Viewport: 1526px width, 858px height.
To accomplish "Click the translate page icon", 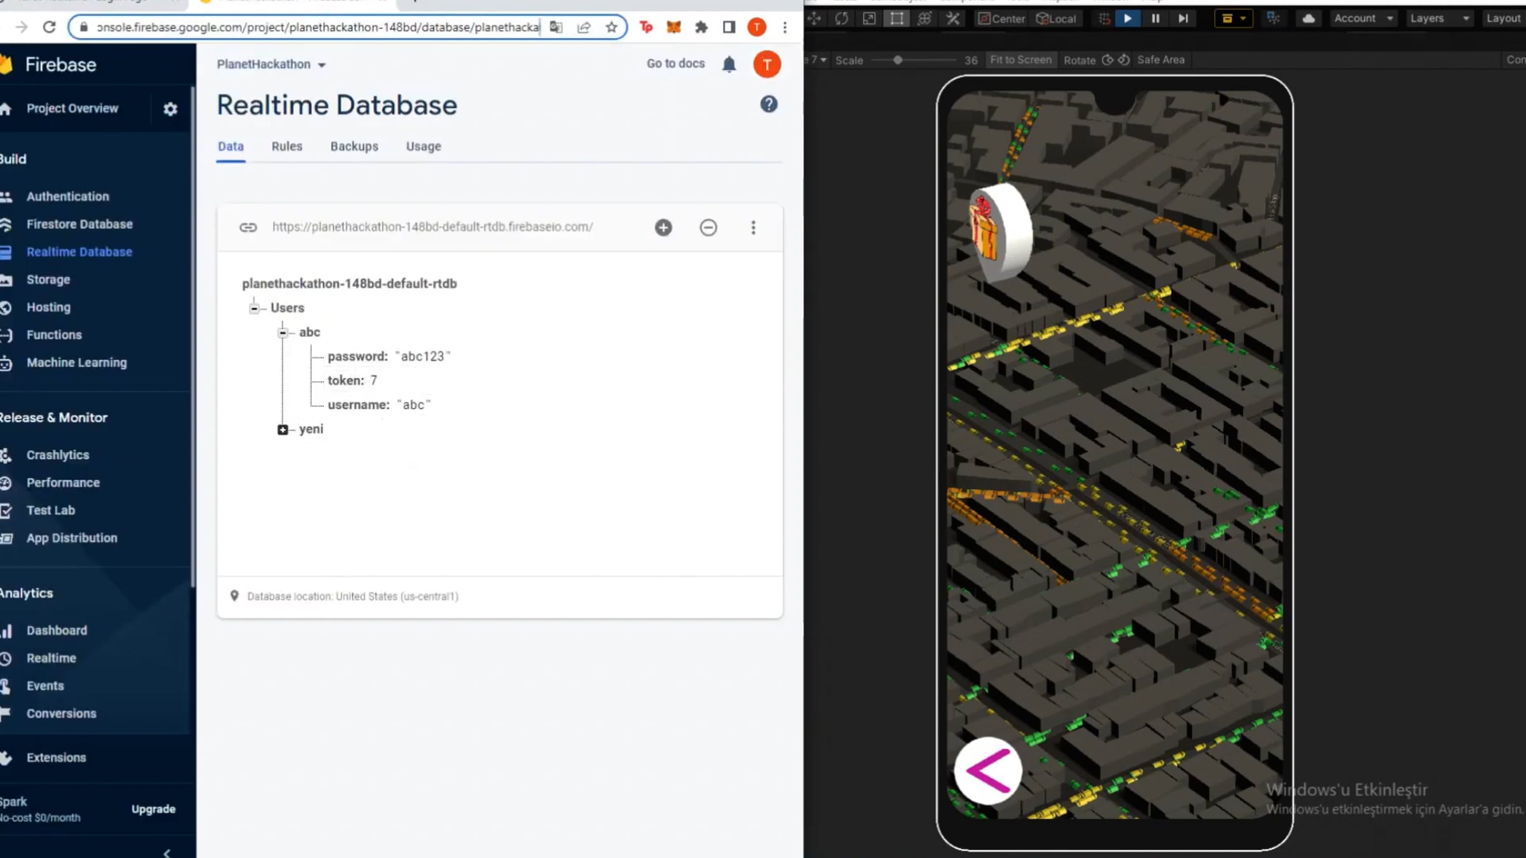I will pyautogui.click(x=556, y=27).
